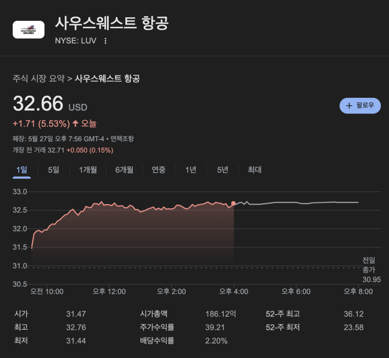Select the 1일 chart range tab
The height and width of the screenshot is (358, 389).
pyautogui.click(x=22, y=170)
